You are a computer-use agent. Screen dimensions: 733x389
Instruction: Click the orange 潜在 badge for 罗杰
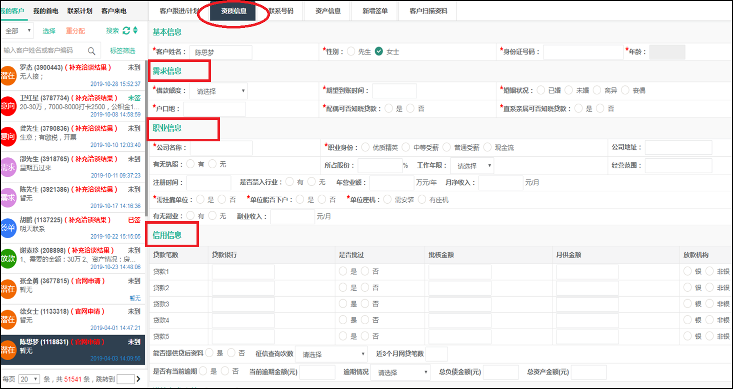8,75
